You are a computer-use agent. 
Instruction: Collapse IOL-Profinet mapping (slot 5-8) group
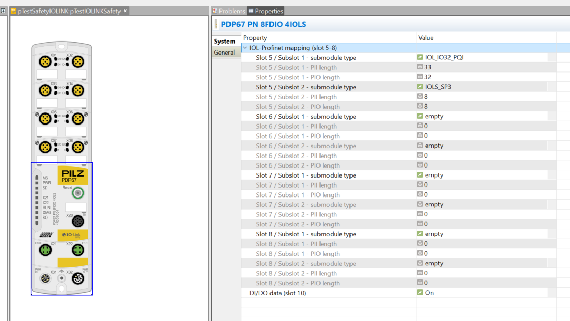pyautogui.click(x=245, y=48)
